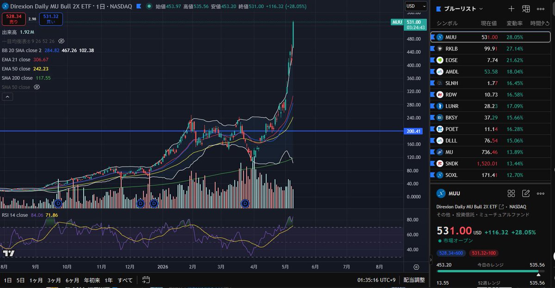The image size is (555, 288).
Task: Open chart settings gear icon on time axis
Action: click(x=416, y=267)
